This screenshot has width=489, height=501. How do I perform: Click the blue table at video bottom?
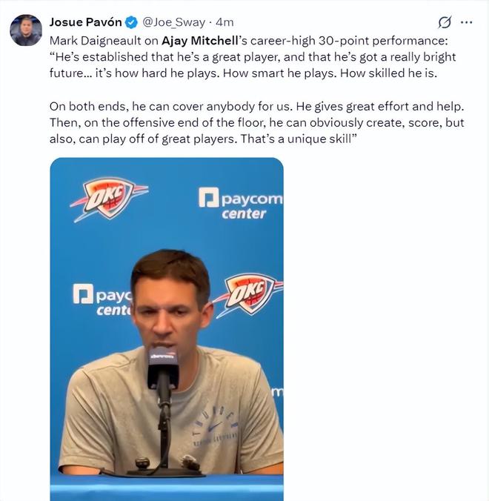tap(167, 488)
